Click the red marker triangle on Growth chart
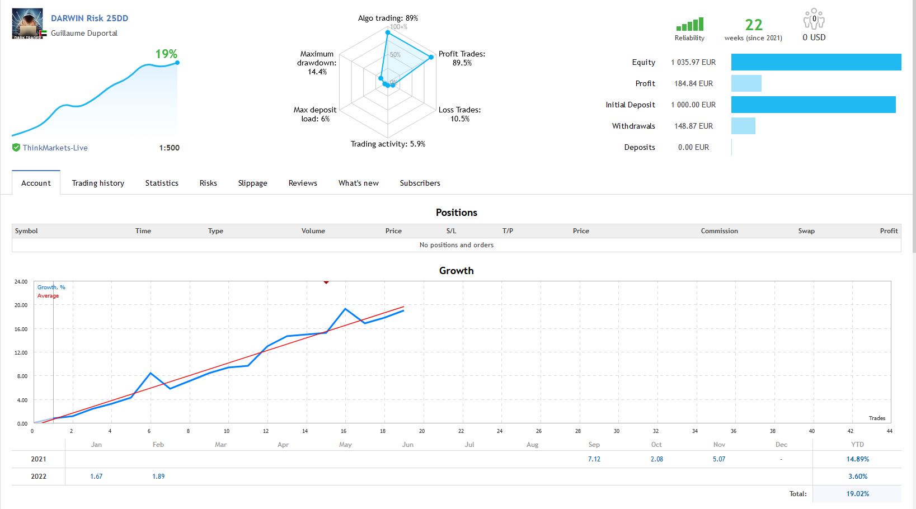The height and width of the screenshot is (509, 916). [326, 282]
